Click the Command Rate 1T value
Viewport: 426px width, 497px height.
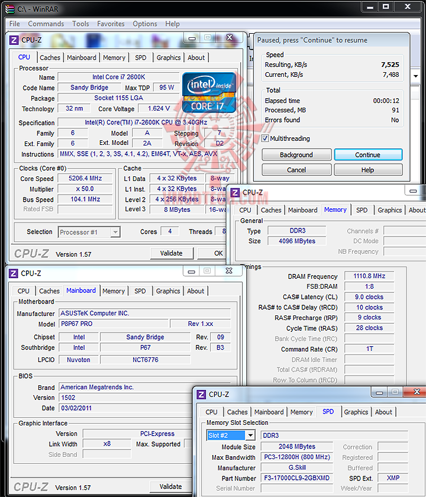pyautogui.click(x=369, y=349)
